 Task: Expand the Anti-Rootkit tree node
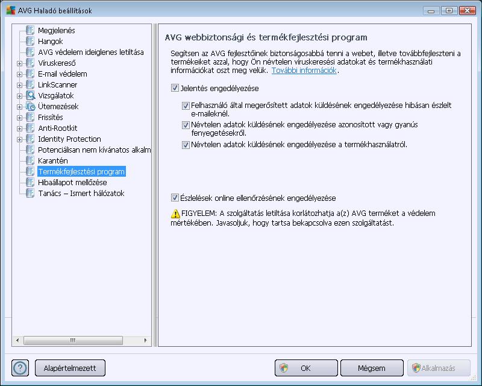[x=19, y=128]
